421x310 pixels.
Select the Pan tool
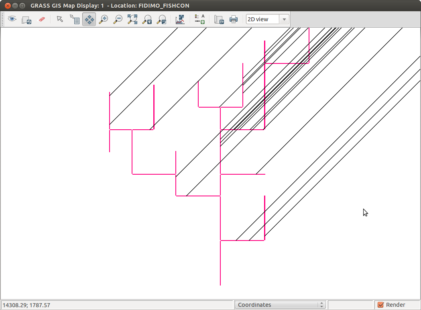point(89,19)
